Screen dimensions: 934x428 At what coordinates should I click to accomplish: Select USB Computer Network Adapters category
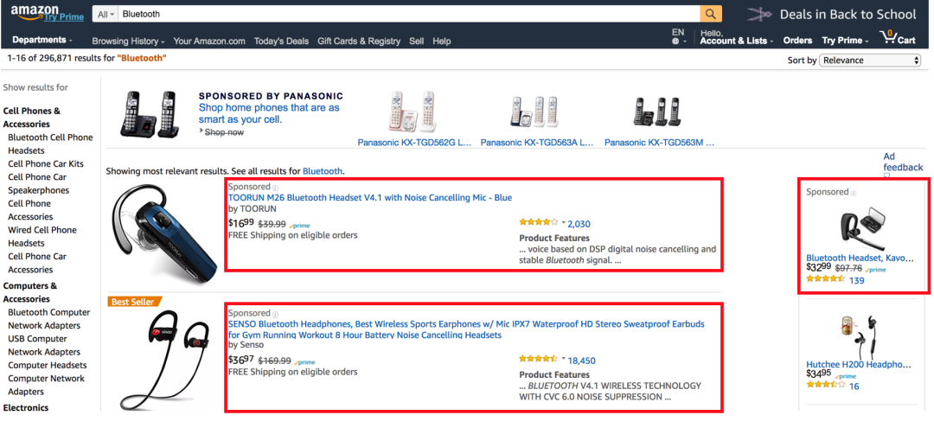click(44, 345)
